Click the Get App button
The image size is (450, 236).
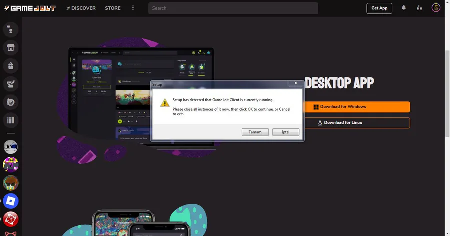[x=379, y=8]
